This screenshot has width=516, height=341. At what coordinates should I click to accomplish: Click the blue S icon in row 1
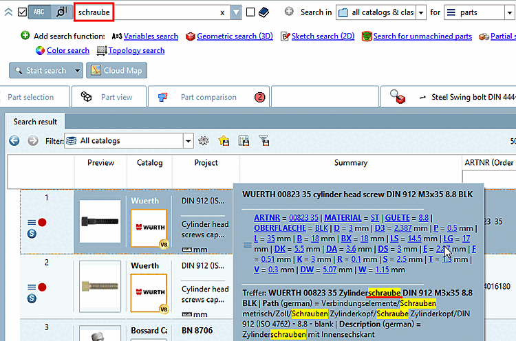(32, 234)
